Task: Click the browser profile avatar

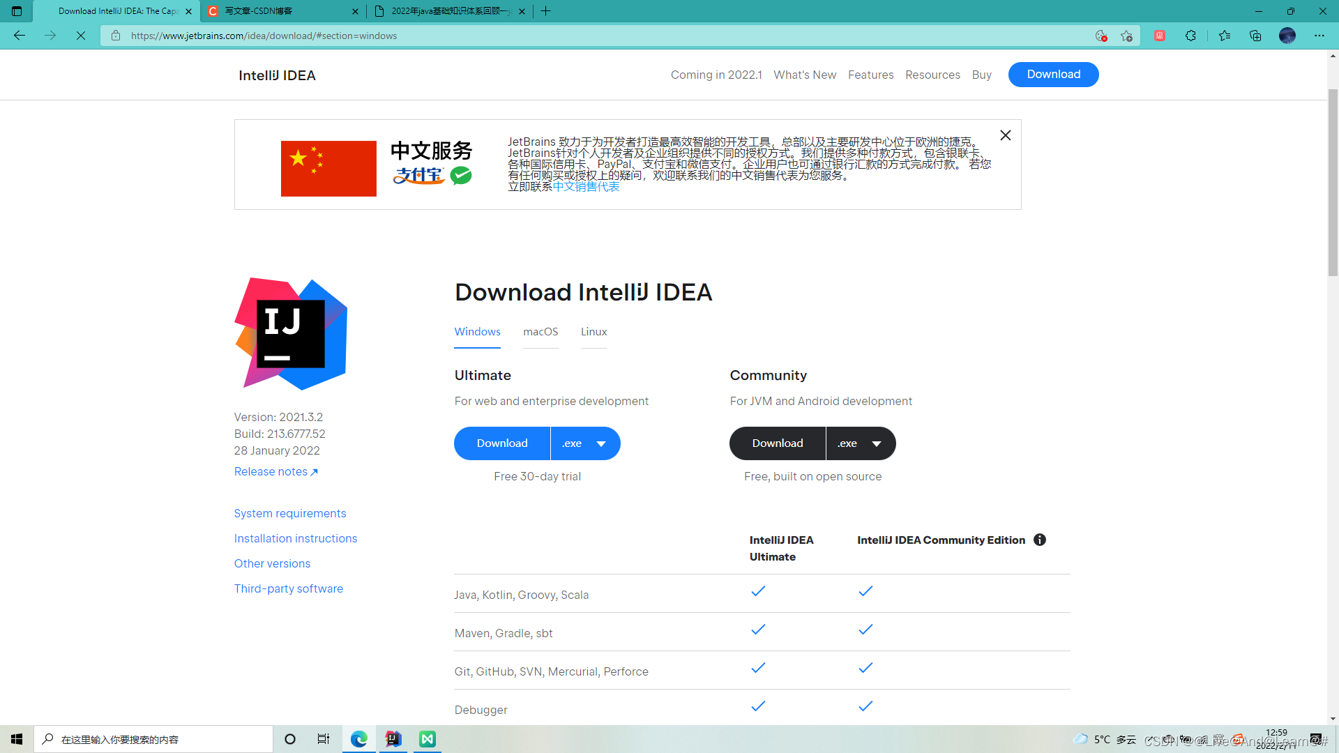Action: pos(1287,36)
